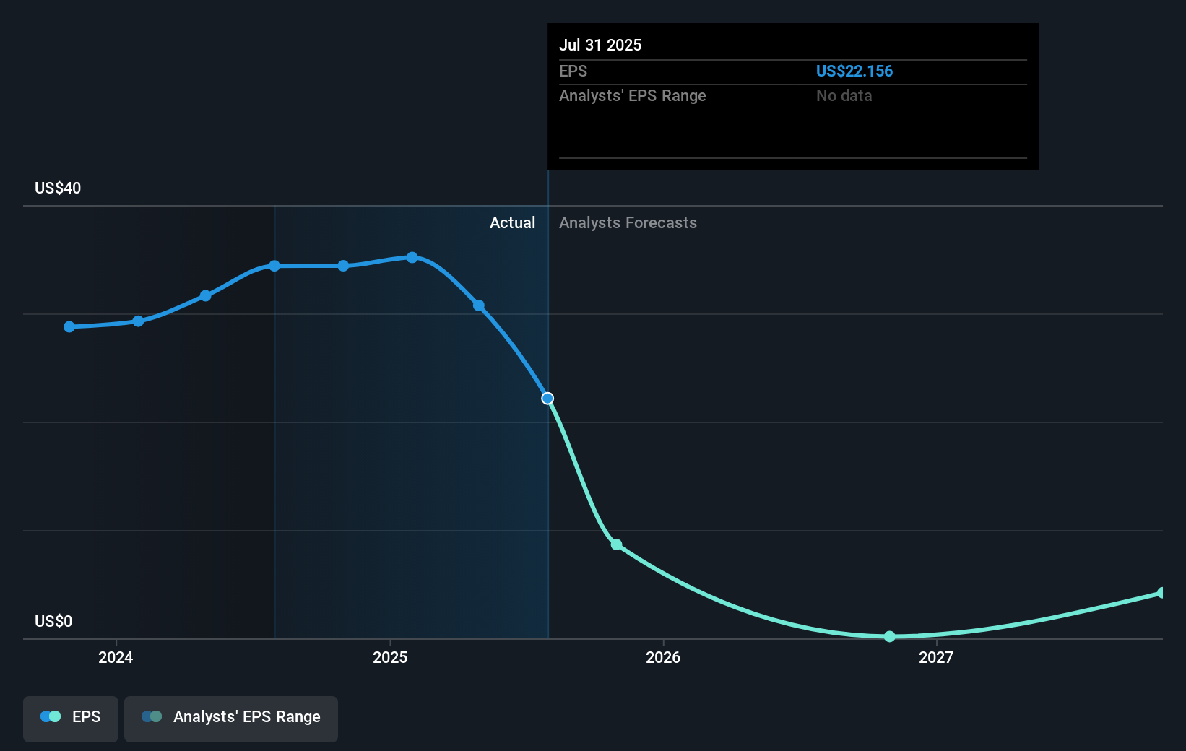
Task: Select the EPS point at shaded region start
Action: [x=274, y=266]
